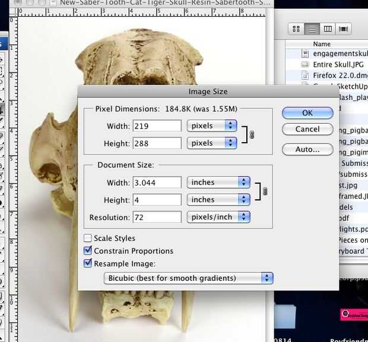Click the vertical ruler in Photoshop
The height and width of the screenshot is (342, 368).
tap(14, 179)
